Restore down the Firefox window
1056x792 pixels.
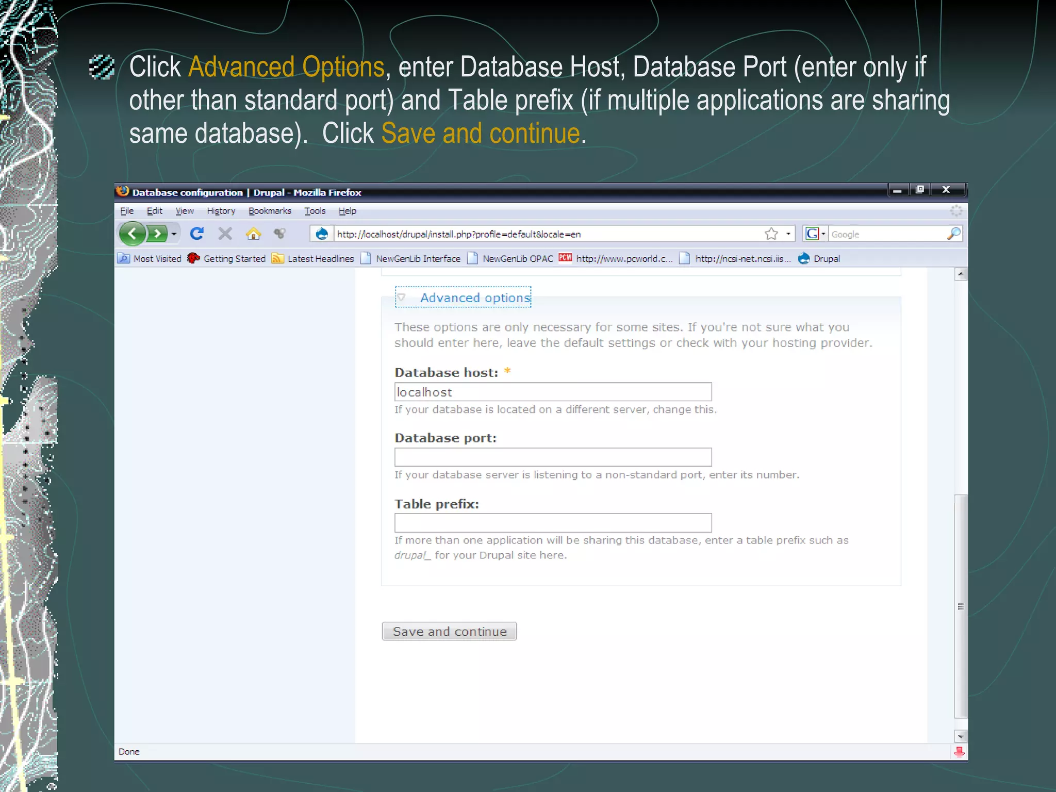point(919,190)
